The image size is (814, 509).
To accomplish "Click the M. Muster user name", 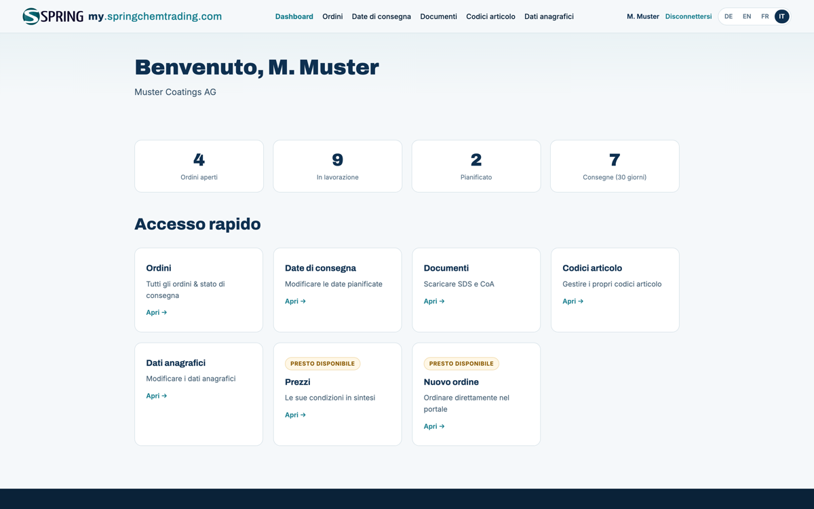I will [x=643, y=16].
